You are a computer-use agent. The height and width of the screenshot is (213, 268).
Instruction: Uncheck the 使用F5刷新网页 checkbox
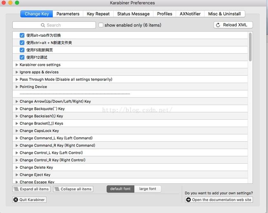point(22,50)
